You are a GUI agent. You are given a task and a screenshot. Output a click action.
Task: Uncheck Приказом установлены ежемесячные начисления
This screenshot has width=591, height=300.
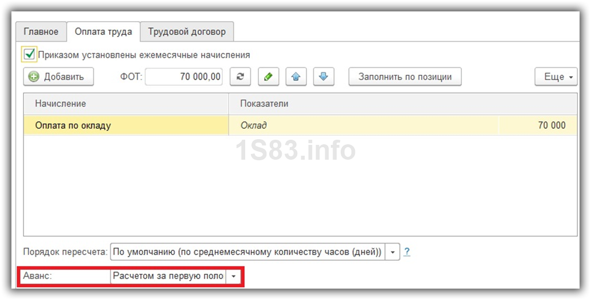point(29,55)
